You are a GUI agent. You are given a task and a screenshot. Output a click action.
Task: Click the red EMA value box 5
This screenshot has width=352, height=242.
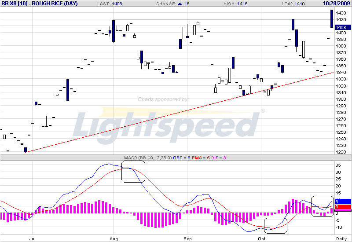click(343, 207)
